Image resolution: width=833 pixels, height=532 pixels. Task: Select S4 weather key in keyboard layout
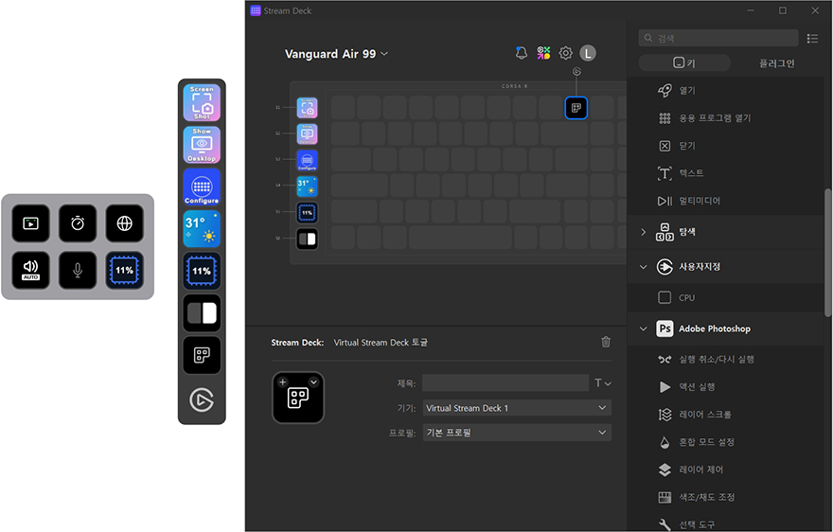coord(307,186)
